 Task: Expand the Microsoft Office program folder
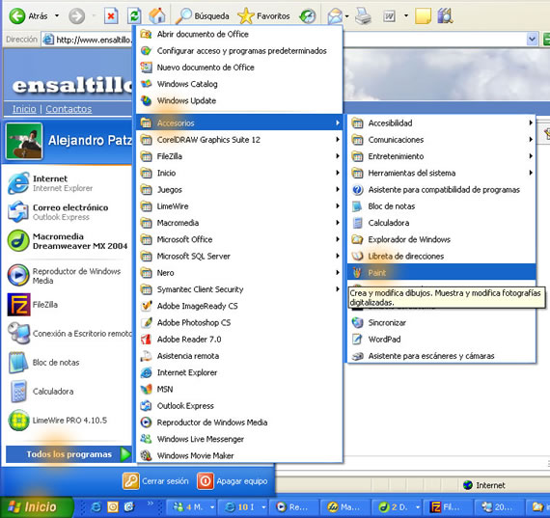point(239,239)
